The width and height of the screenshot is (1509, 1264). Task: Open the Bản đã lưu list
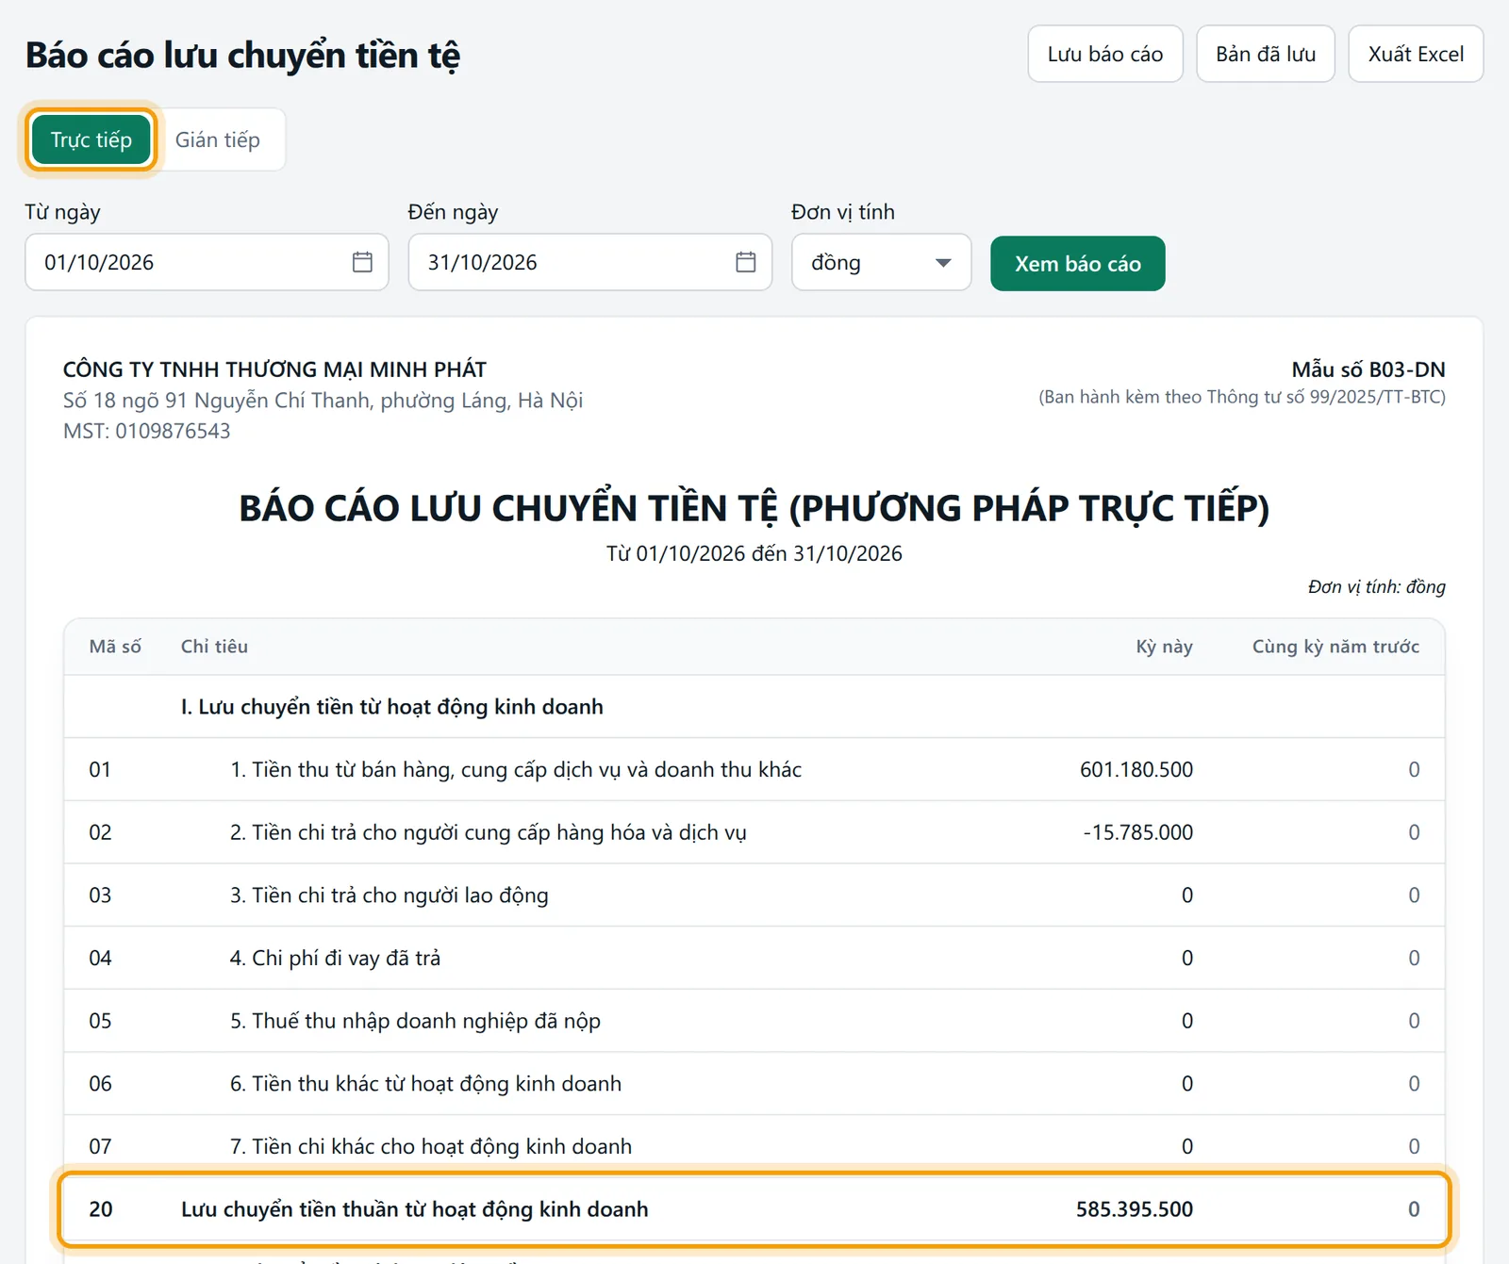click(x=1266, y=54)
